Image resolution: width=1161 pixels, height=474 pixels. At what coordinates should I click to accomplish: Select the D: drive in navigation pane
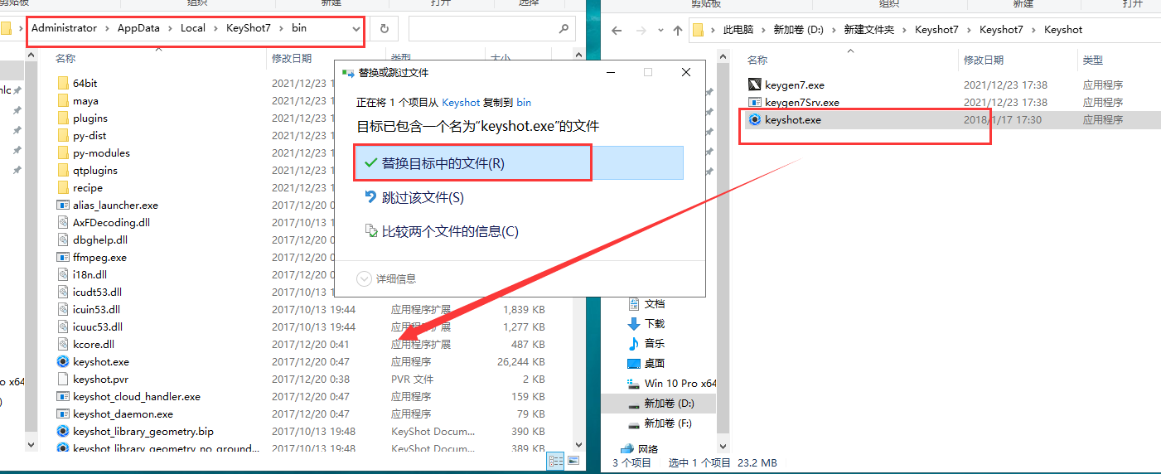pos(670,403)
